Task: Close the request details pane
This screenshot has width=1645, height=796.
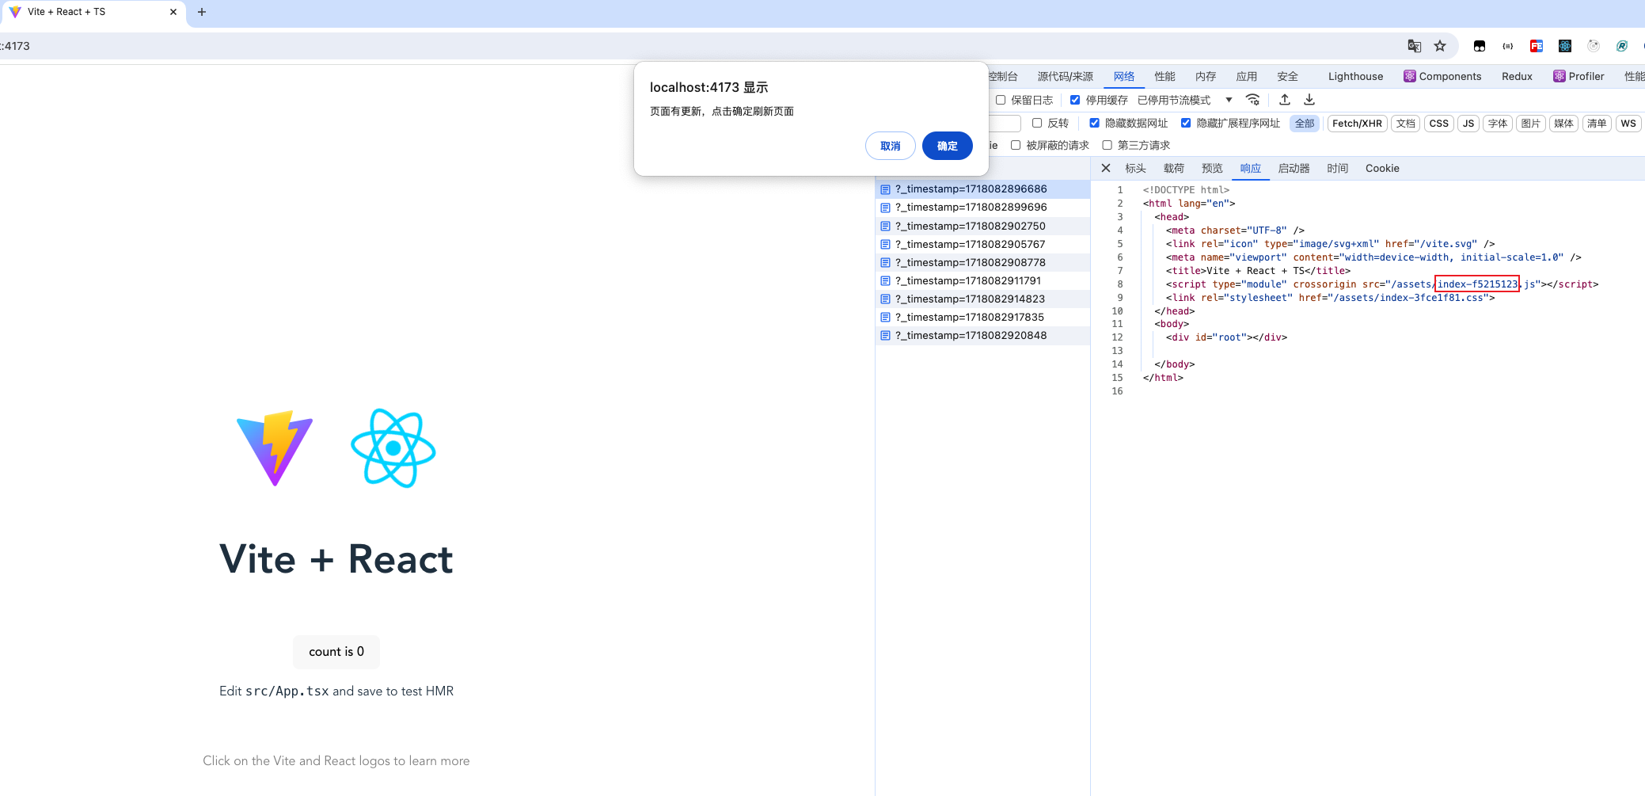Action: pos(1106,168)
